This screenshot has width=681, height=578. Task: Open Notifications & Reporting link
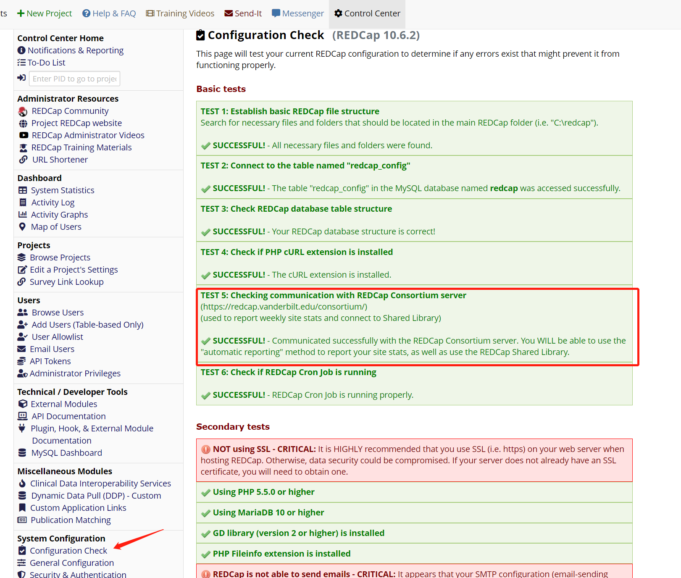[76, 50]
